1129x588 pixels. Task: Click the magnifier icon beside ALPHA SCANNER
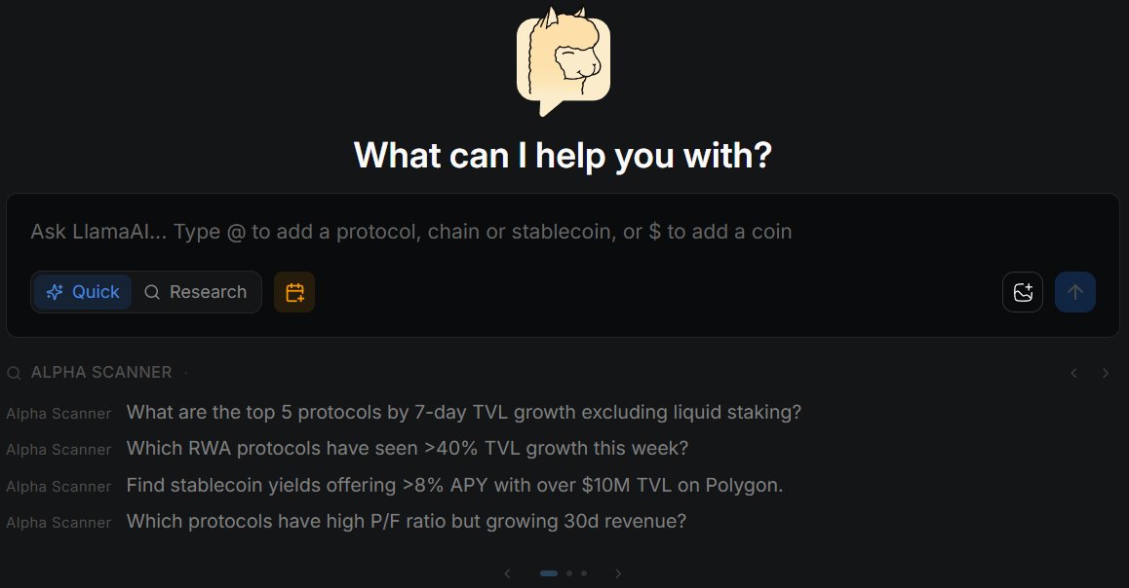(14, 373)
